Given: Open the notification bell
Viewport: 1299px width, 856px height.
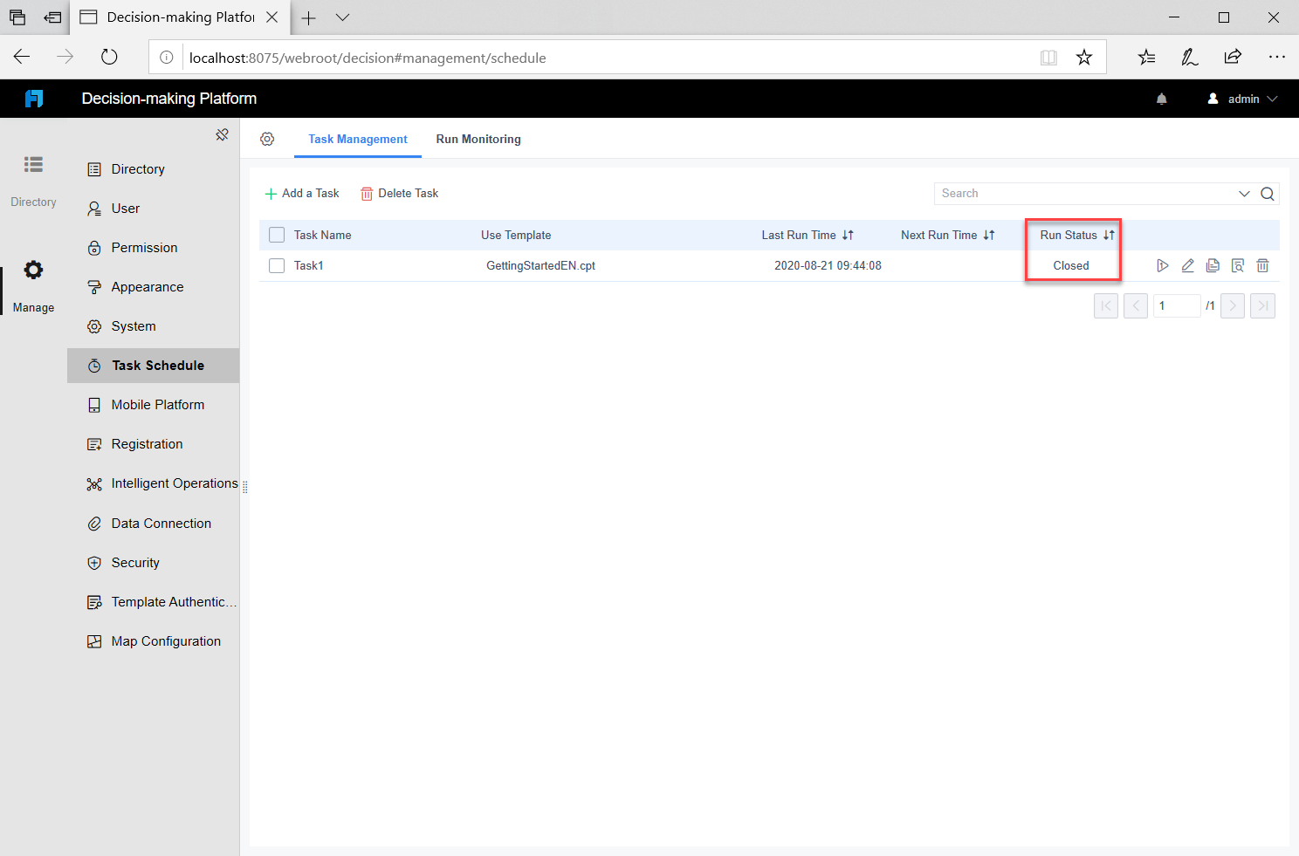Looking at the screenshot, I should click(1161, 99).
